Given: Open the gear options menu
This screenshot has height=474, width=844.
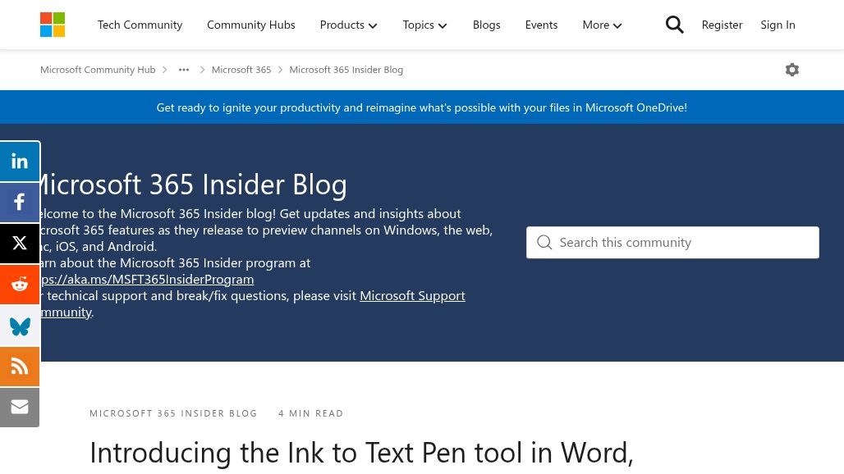Looking at the screenshot, I should coord(792,70).
